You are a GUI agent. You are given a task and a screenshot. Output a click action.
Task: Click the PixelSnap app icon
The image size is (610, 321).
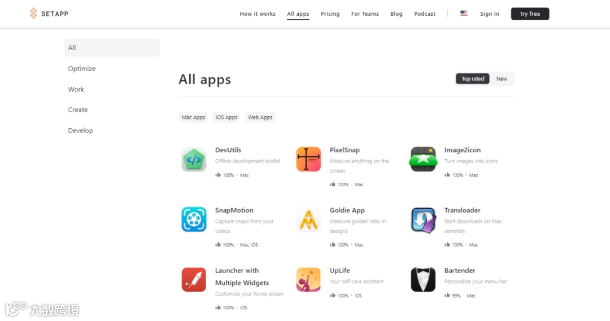pos(308,159)
